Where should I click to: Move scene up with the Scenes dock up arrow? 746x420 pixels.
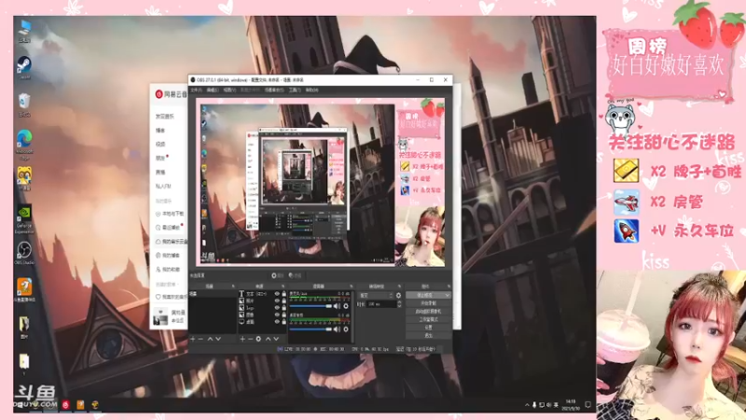point(210,339)
